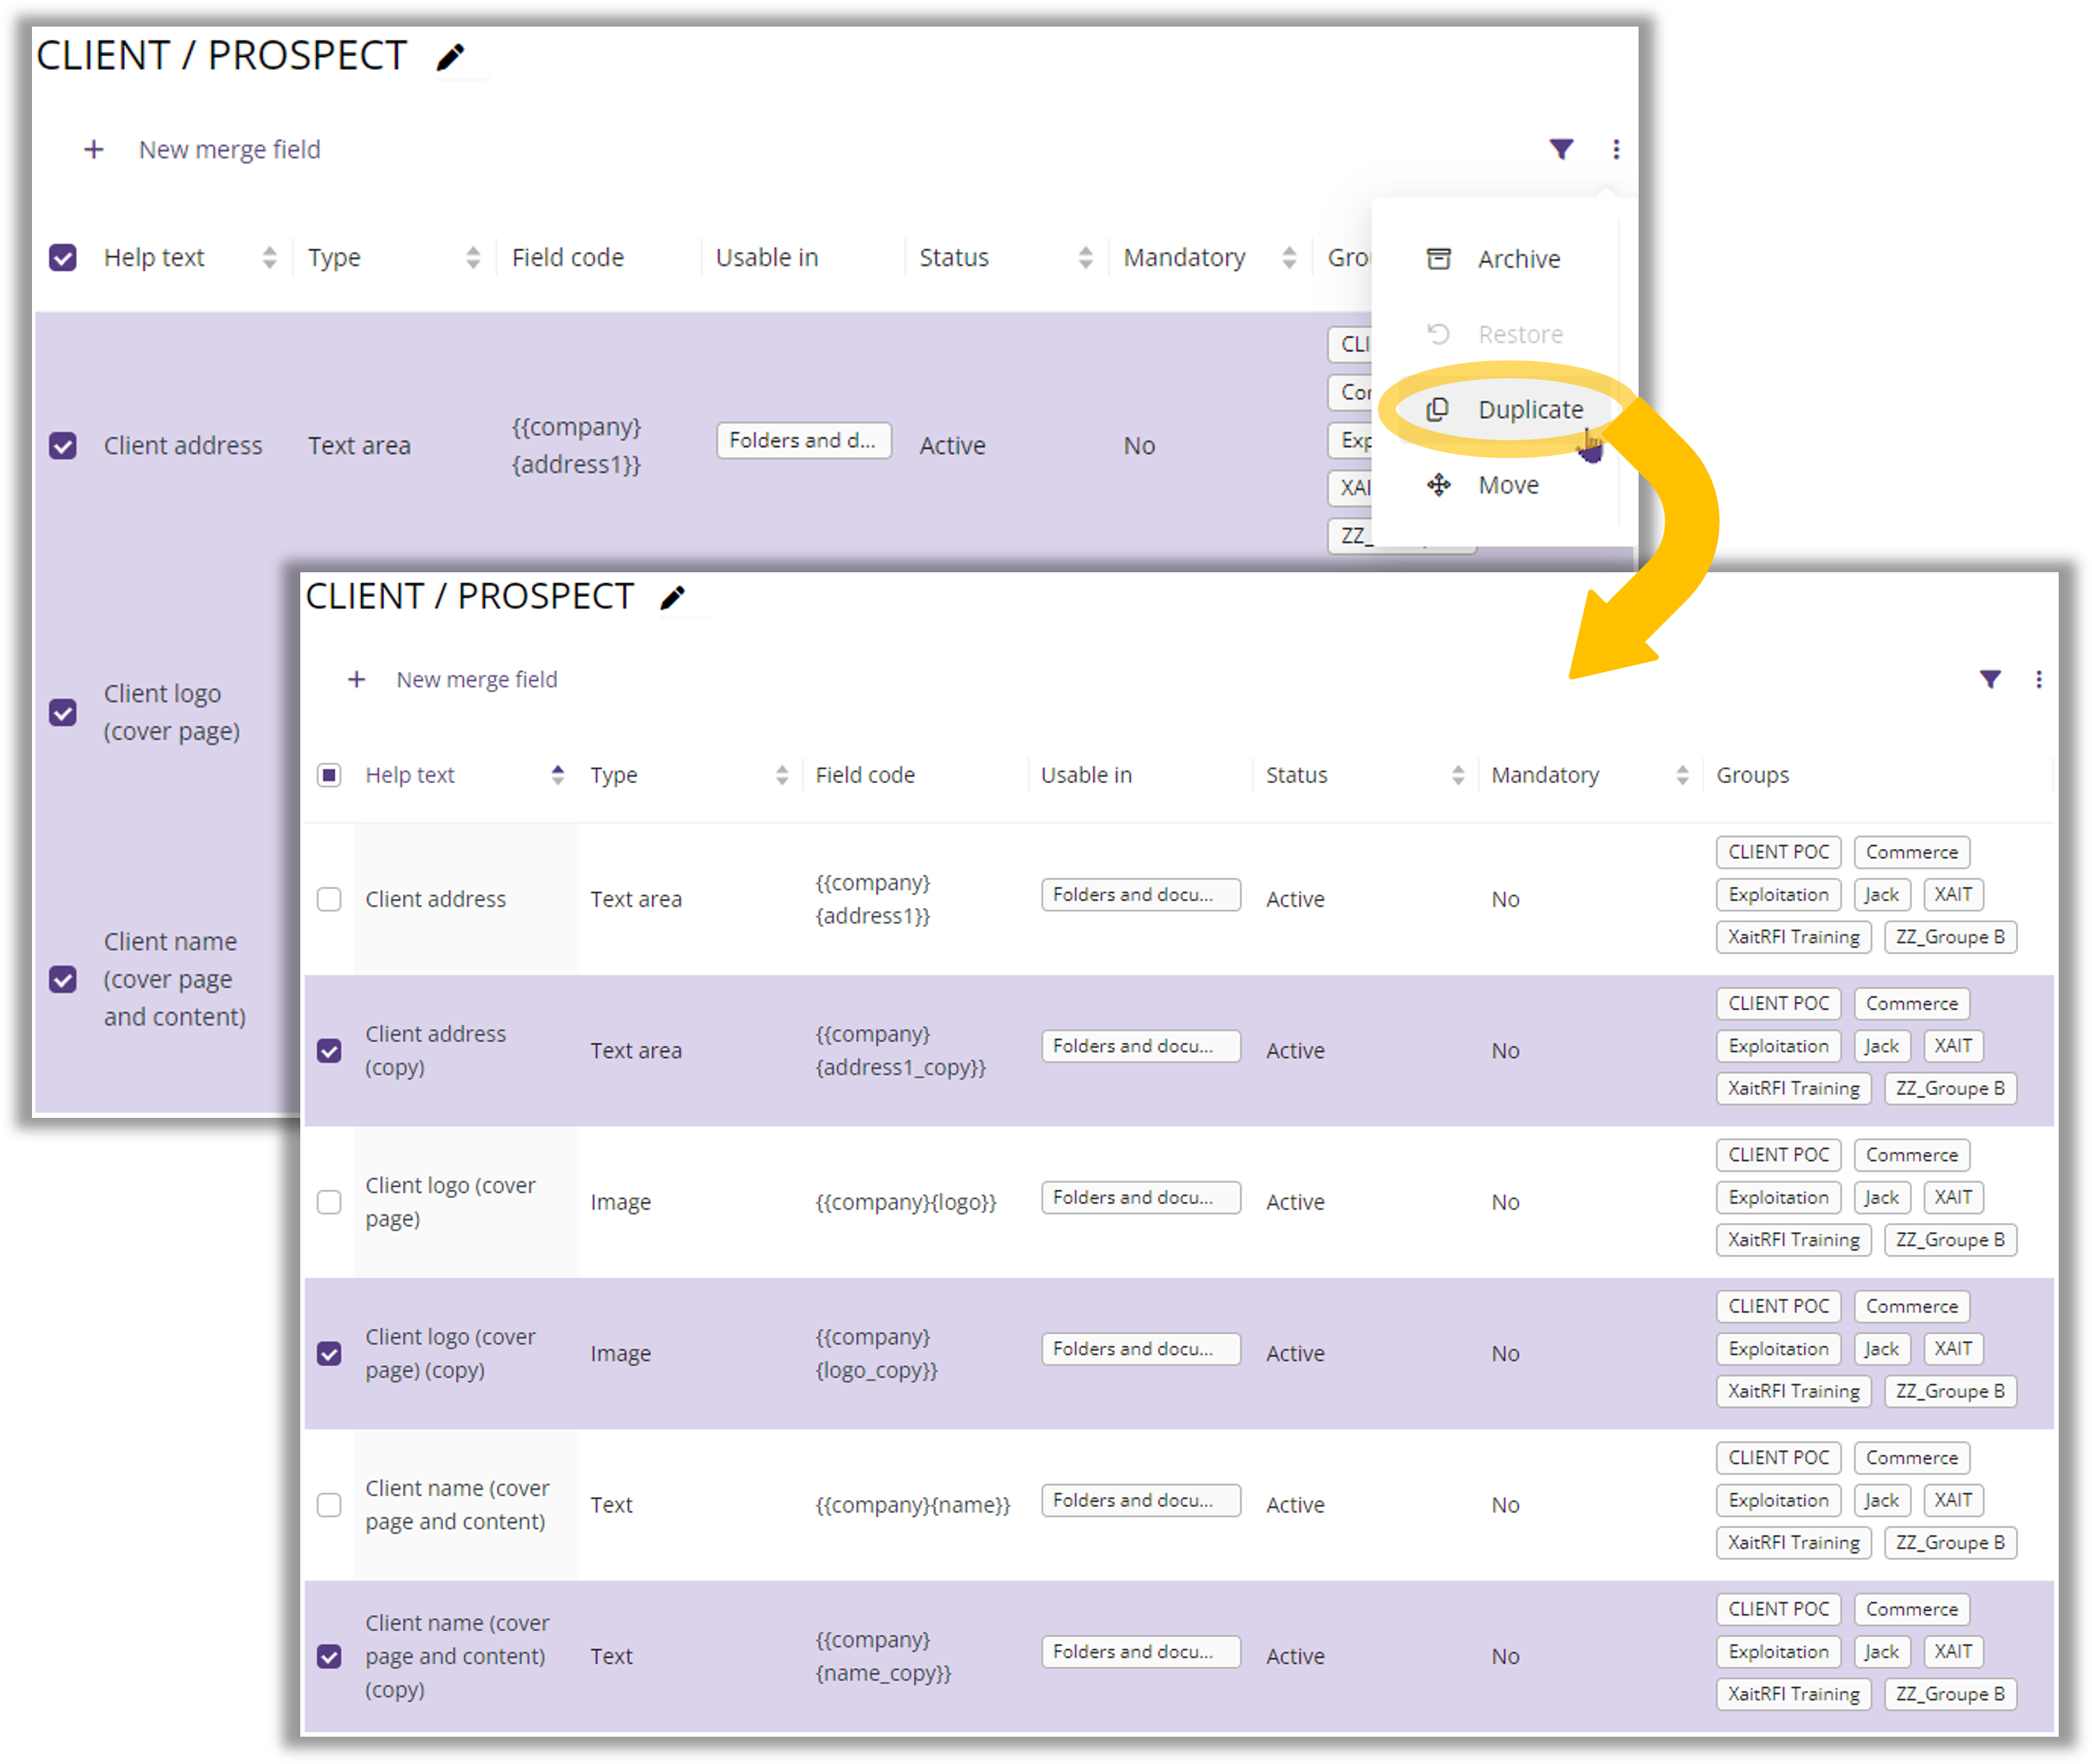Uncheck the Client address (copy) row checkbox

(329, 1051)
